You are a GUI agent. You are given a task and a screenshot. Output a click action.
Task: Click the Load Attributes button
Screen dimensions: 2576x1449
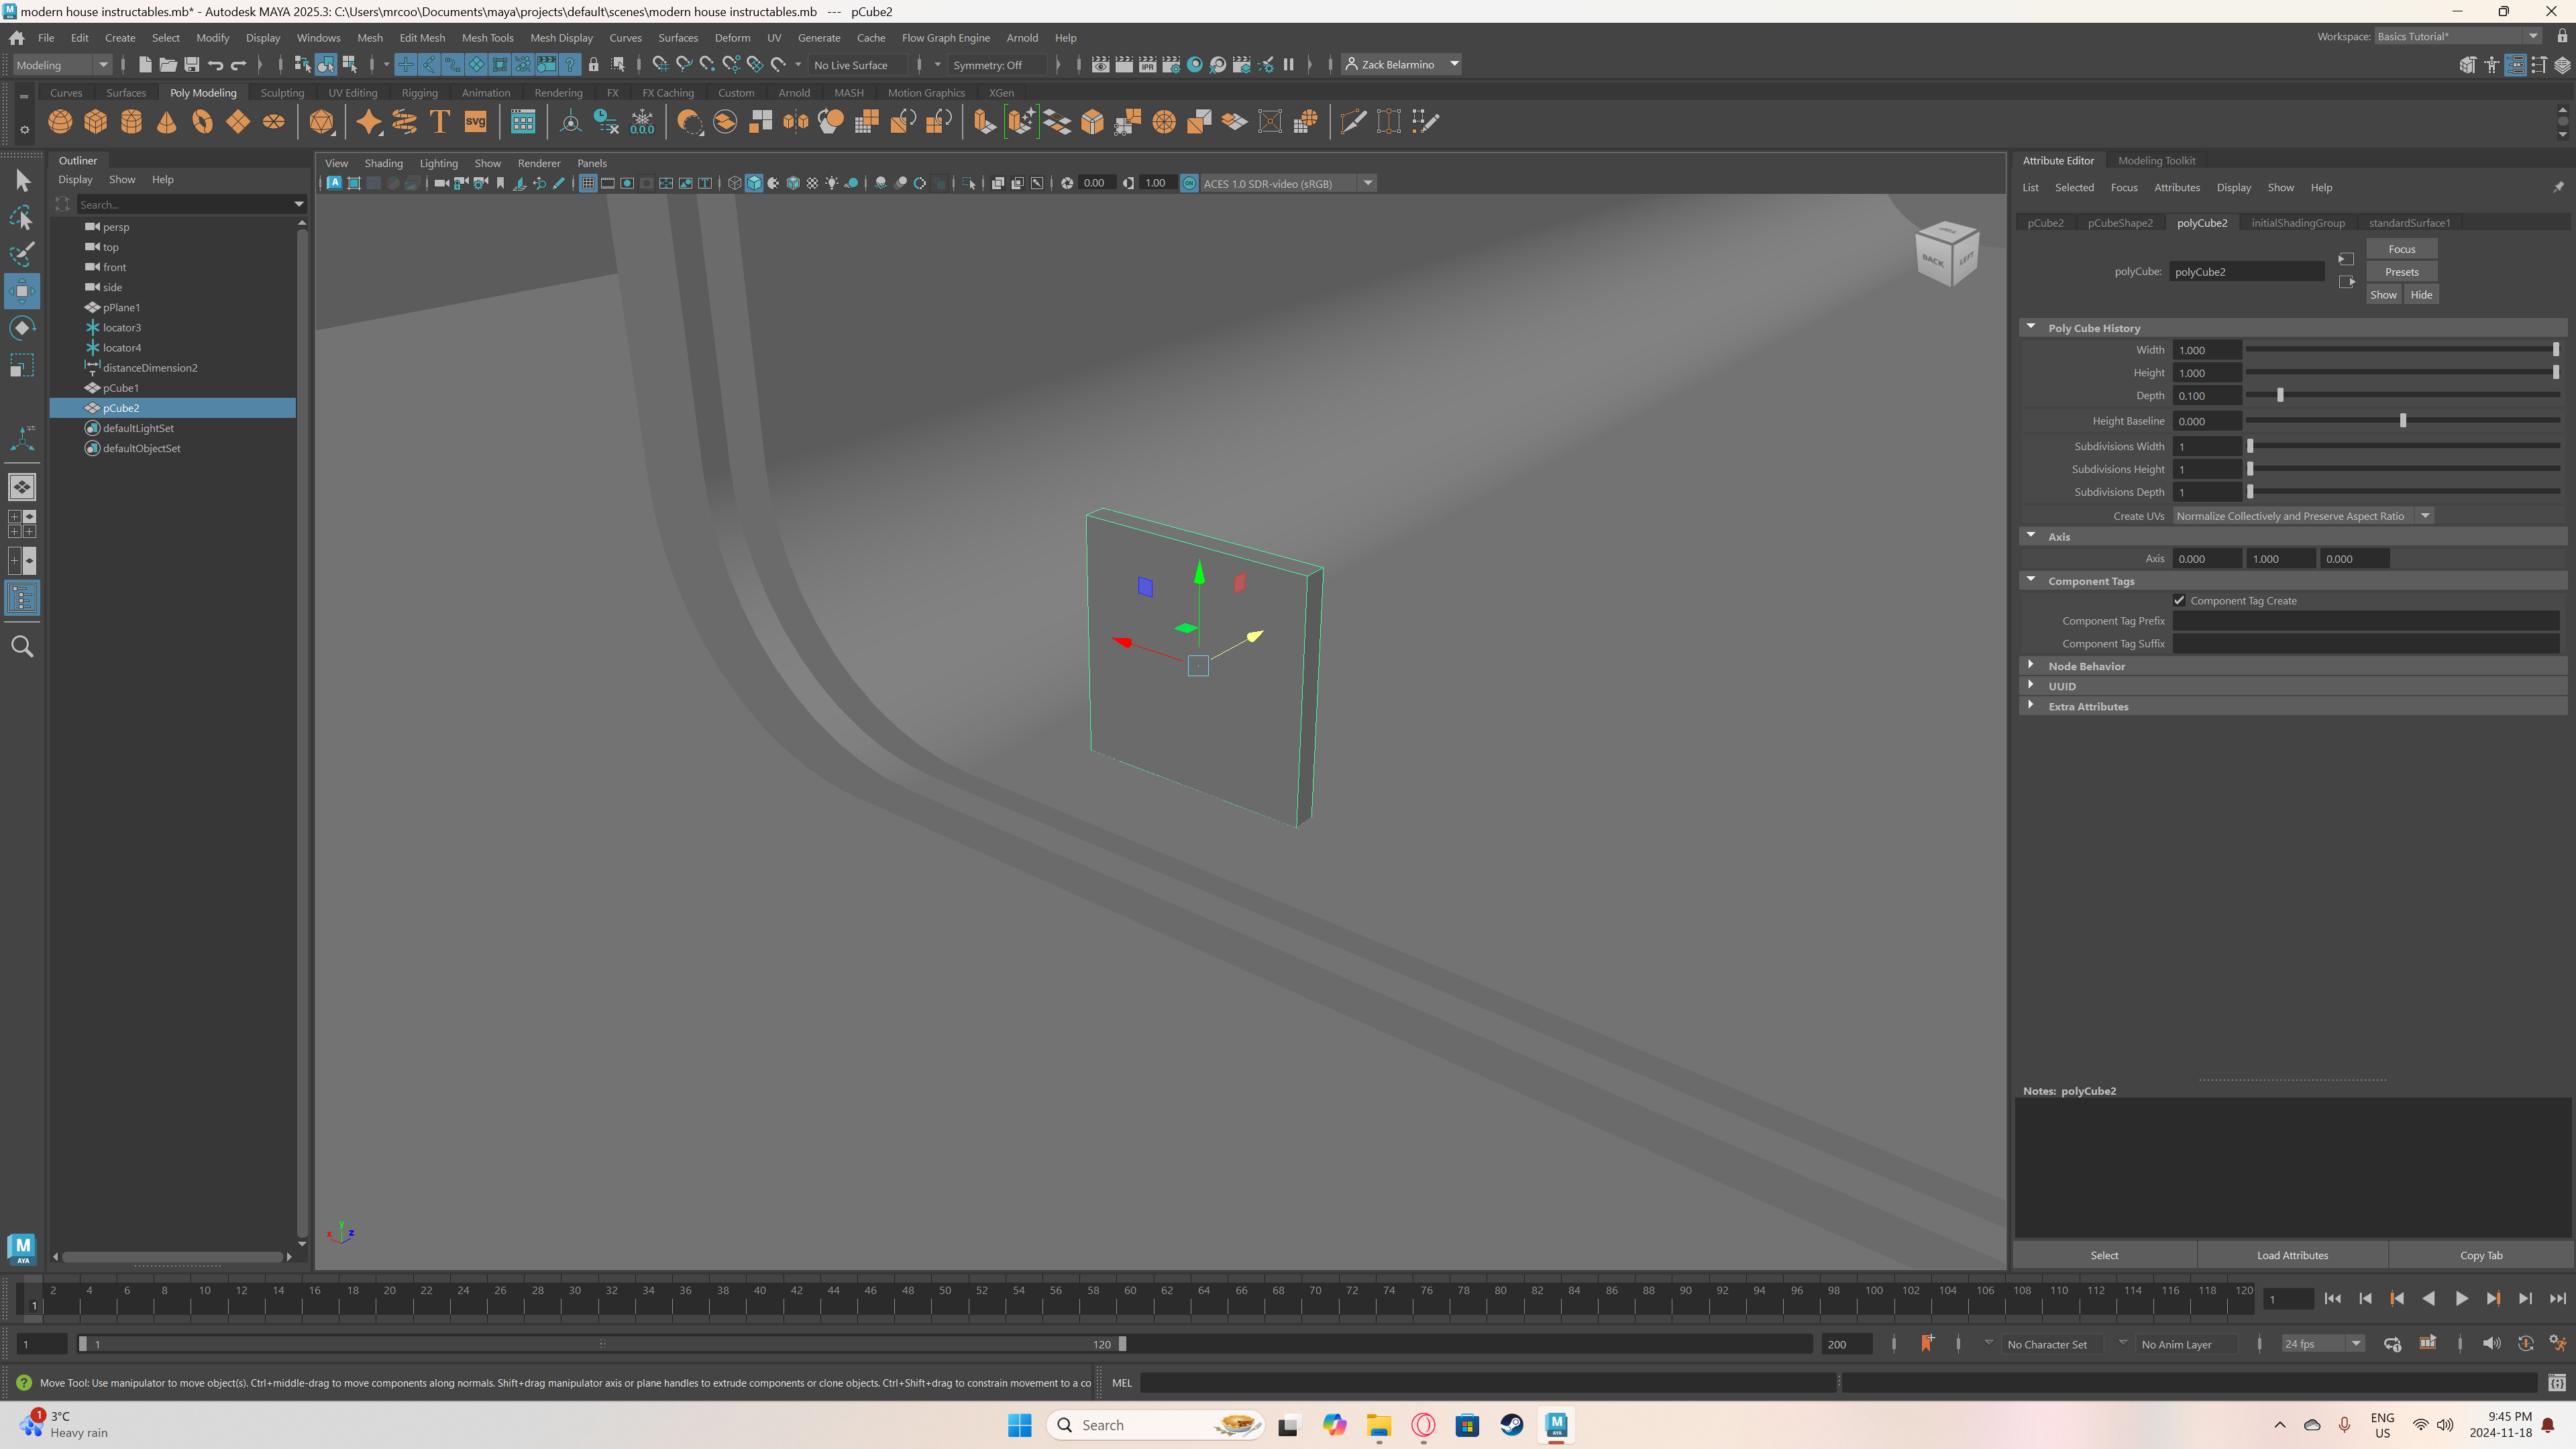(2292, 1255)
